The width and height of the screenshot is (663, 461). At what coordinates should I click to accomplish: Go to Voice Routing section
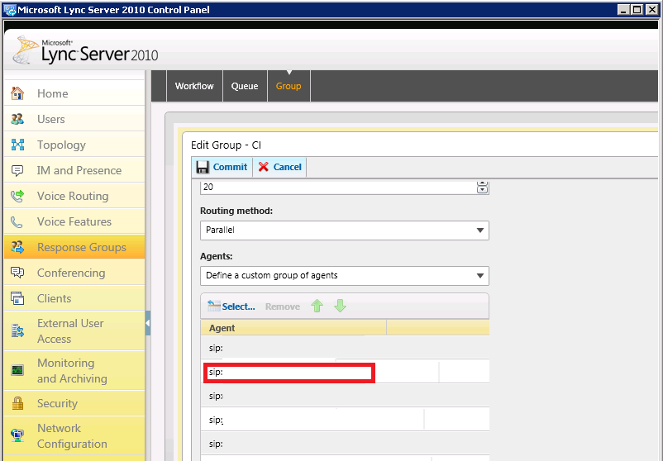(74, 196)
